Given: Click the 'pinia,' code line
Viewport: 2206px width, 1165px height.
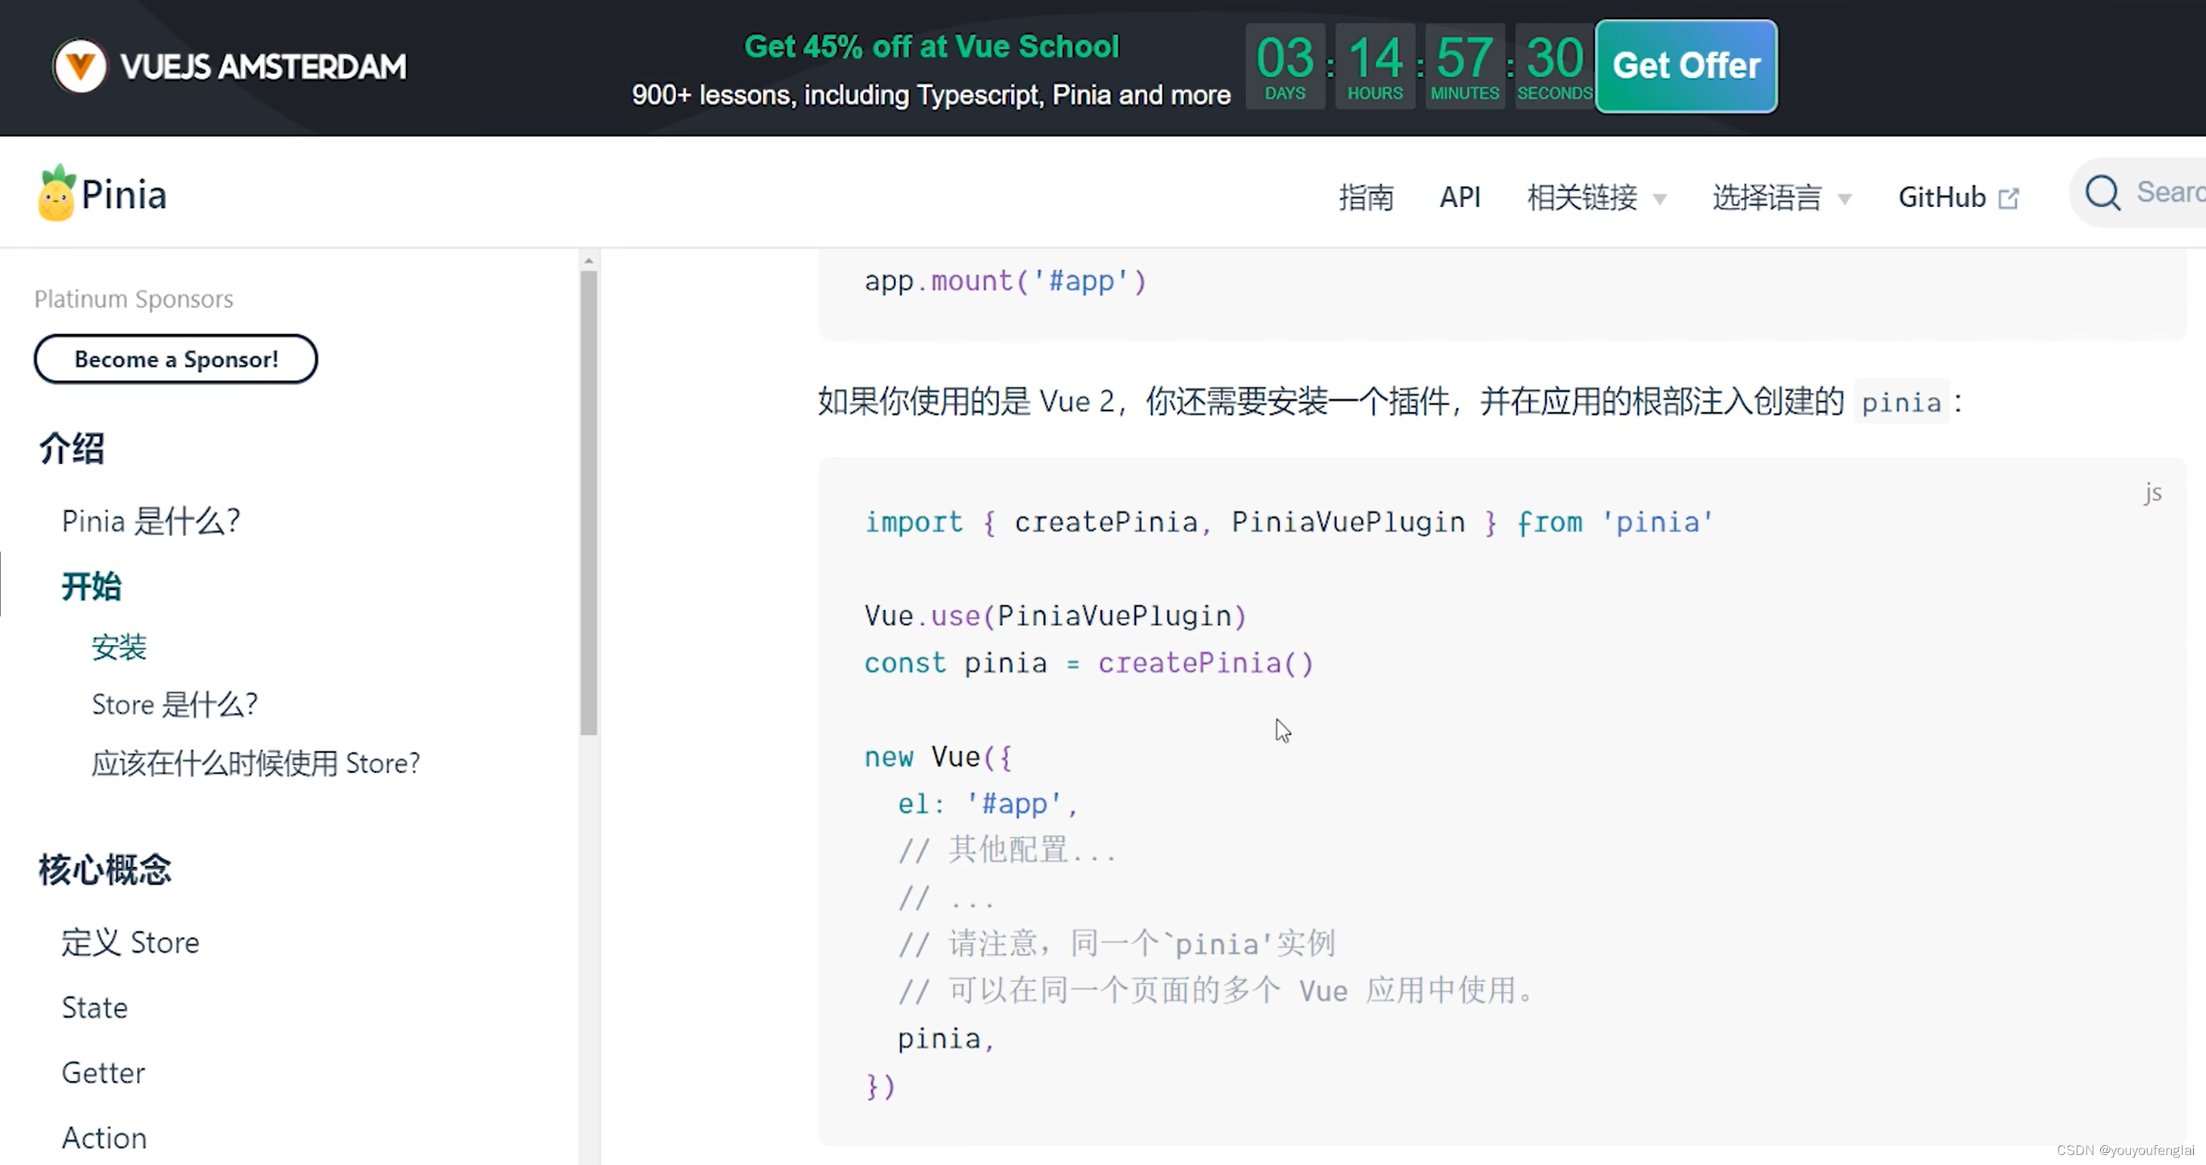Looking at the screenshot, I should [x=945, y=1038].
